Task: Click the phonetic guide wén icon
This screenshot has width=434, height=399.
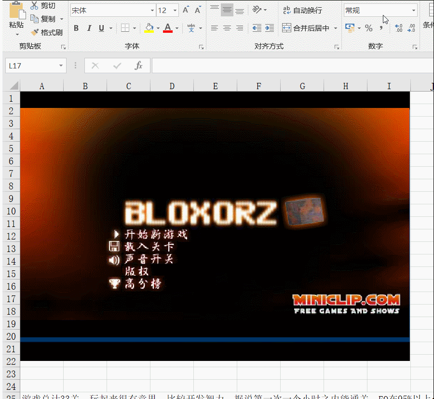Action: point(191,28)
